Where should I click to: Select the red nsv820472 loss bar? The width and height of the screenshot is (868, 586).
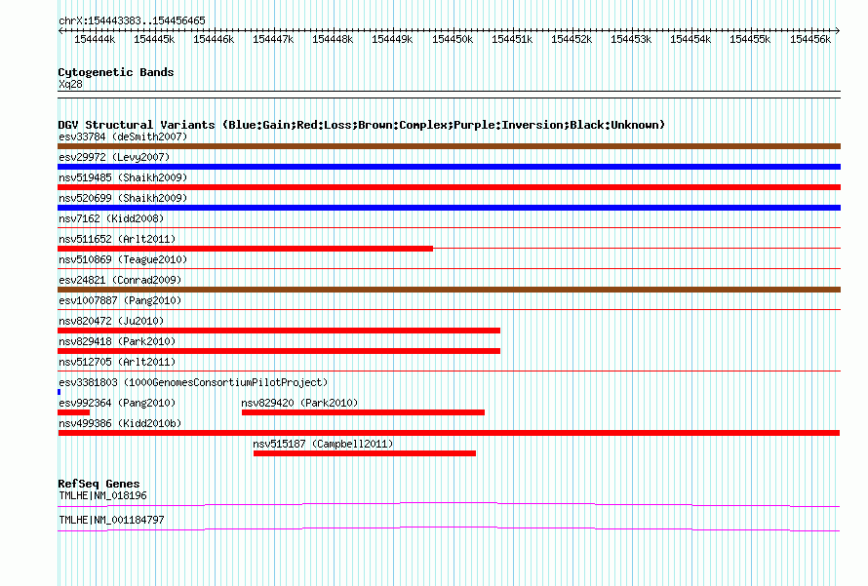tap(279, 331)
